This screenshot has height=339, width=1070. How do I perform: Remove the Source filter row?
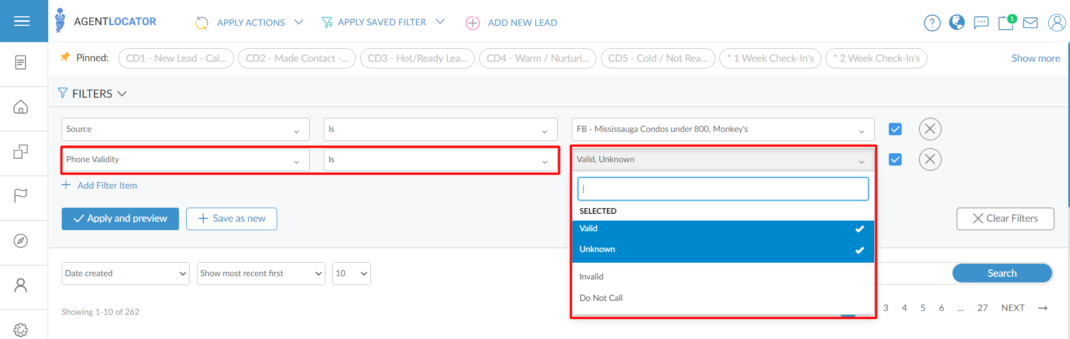coord(930,129)
